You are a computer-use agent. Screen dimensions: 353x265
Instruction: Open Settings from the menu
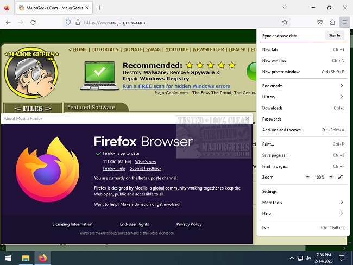coord(303,191)
